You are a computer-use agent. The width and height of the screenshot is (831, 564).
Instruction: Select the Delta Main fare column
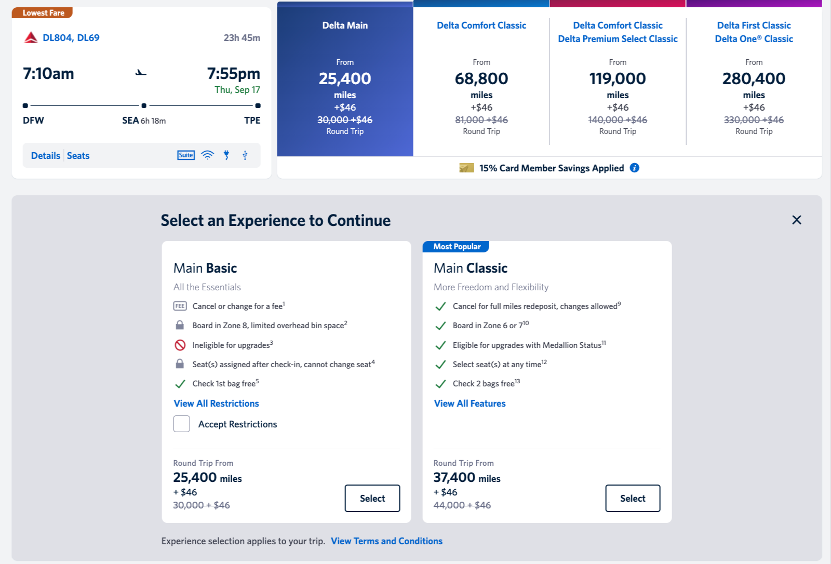coord(345,79)
